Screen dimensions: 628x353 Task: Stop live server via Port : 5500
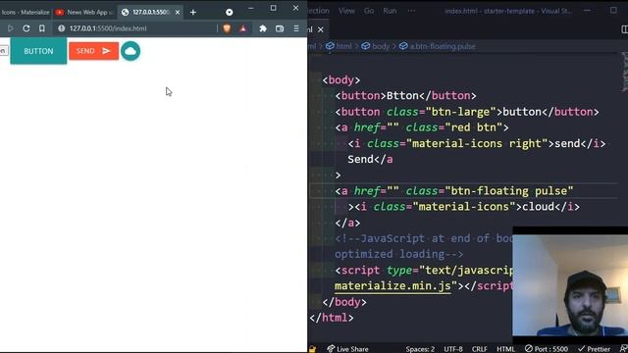(x=547, y=349)
